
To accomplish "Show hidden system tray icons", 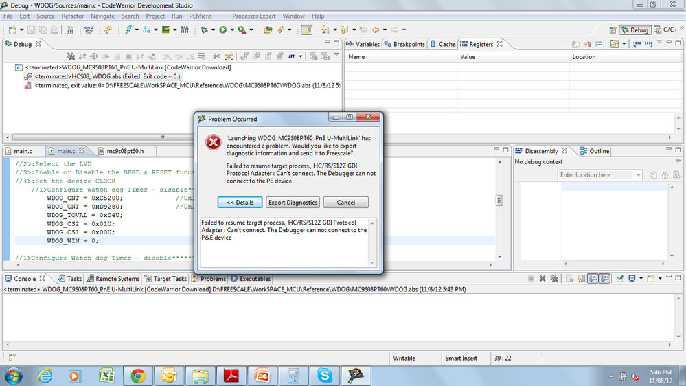I will [610, 376].
